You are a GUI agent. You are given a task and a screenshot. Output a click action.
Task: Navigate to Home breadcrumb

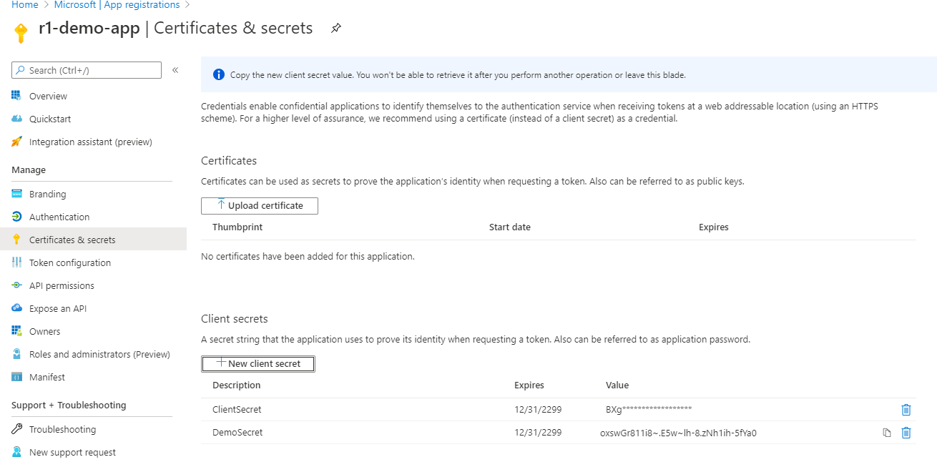(25, 5)
